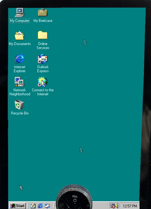Launch Internet Explorer from Quick Launch
Screen dimensions: 151x209
(40, 206)
